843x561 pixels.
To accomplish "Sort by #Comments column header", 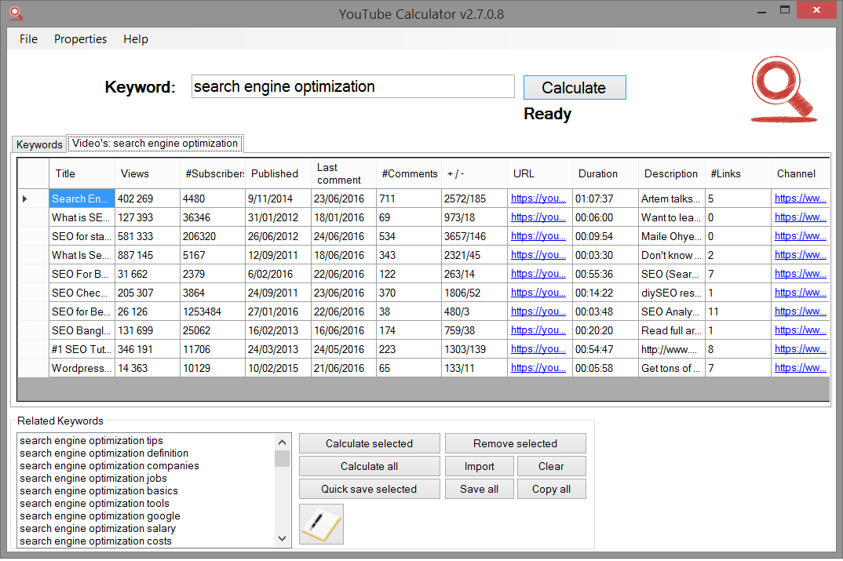I will [409, 173].
